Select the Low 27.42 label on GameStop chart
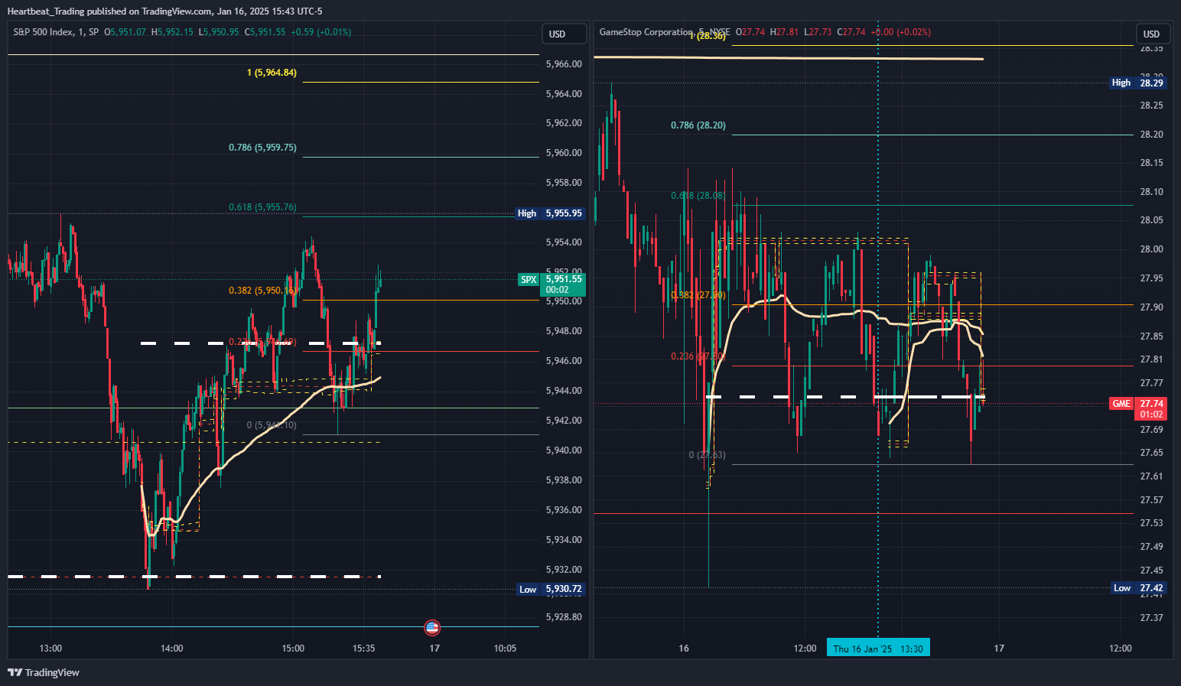 click(1138, 588)
